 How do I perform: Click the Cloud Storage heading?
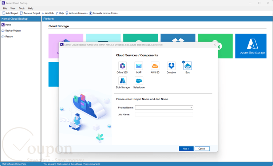click(x=59, y=26)
